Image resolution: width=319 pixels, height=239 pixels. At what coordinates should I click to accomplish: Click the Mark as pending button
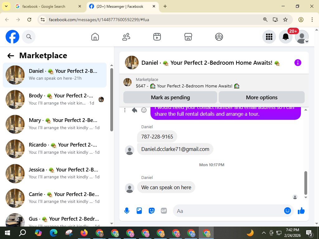(170, 97)
